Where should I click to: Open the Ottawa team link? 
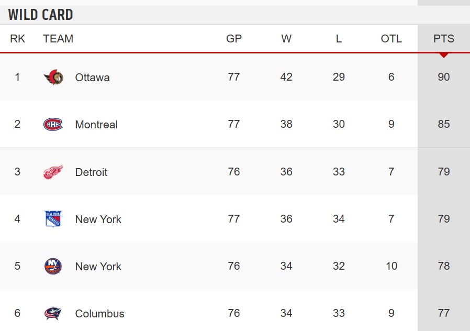click(92, 78)
